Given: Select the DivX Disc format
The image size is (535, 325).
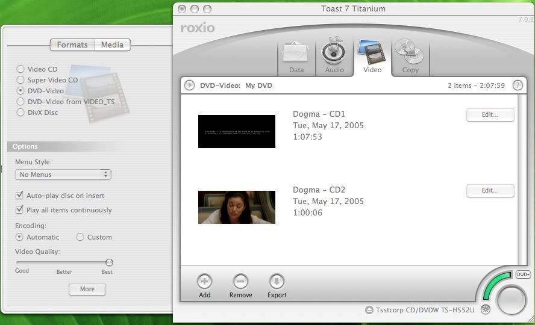Looking at the screenshot, I should [20, 113].
